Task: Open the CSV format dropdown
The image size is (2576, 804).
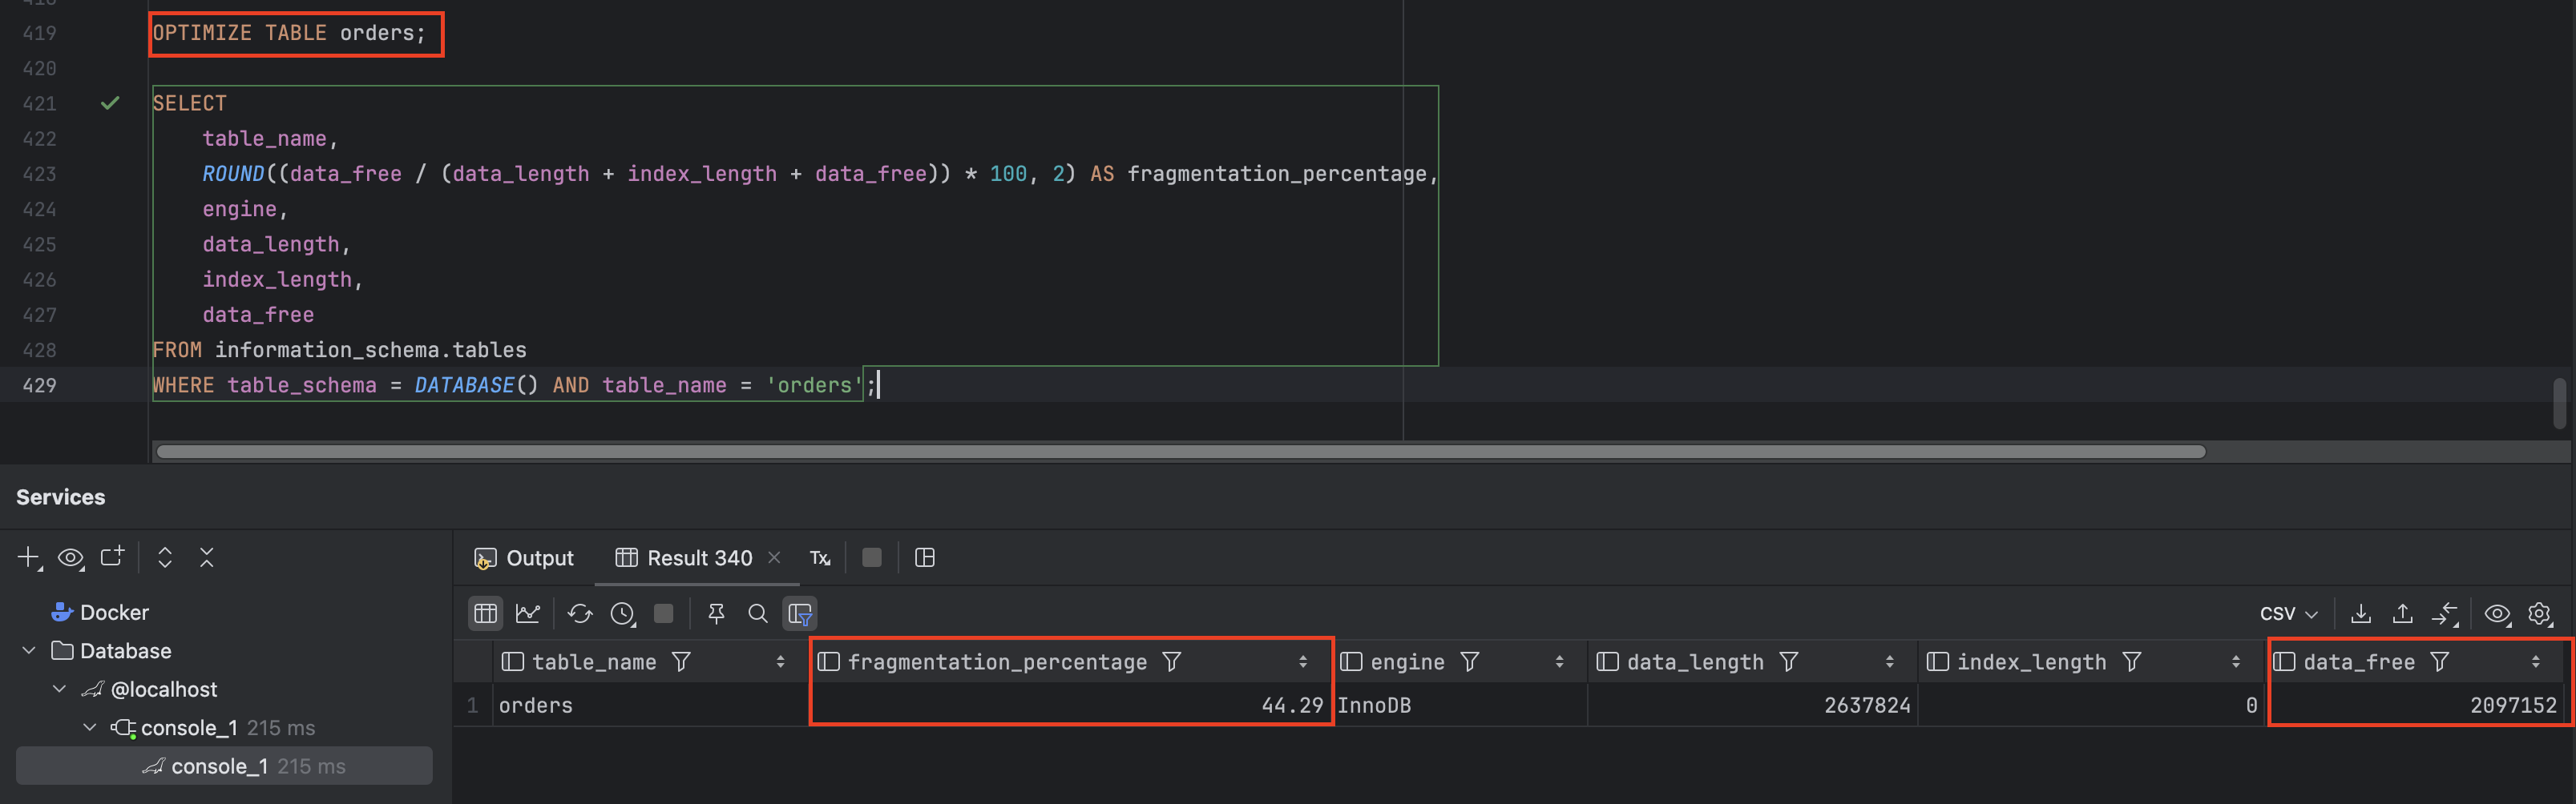Action: pyautogui.click(x=2288, y=613)
